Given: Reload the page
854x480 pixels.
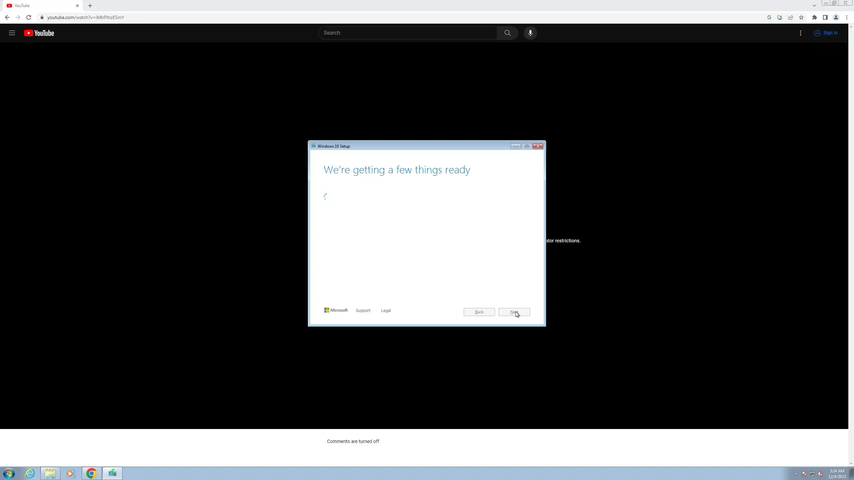Looking at the screenshot, I should point(29,17).
